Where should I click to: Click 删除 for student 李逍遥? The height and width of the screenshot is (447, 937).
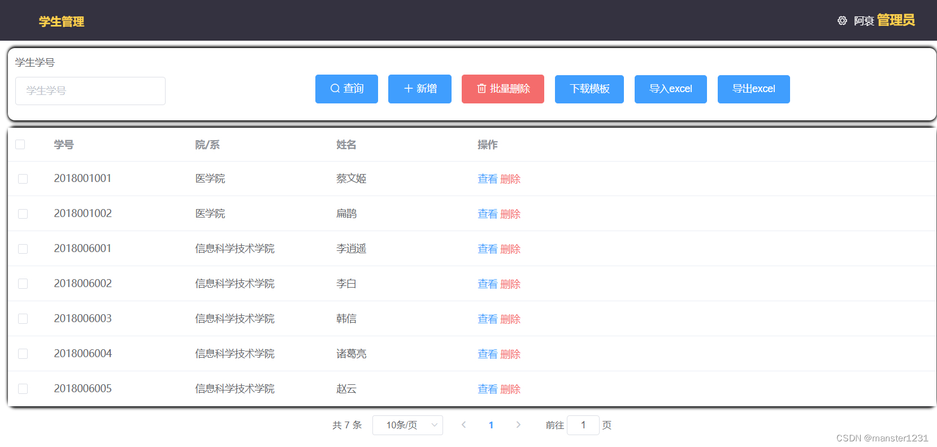coord(510,249)
